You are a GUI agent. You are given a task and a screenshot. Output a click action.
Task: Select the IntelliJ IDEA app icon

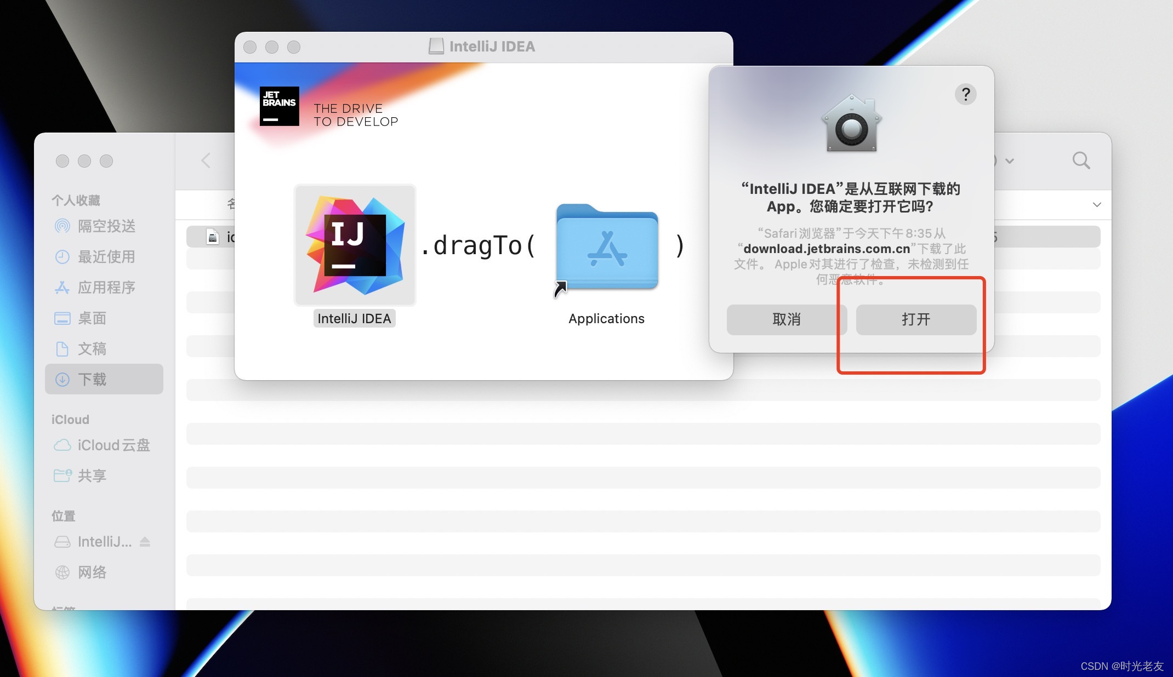click(355, 245)
